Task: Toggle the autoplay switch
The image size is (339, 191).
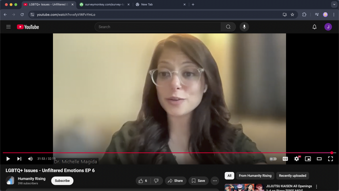Action: [x=273, y=159]
